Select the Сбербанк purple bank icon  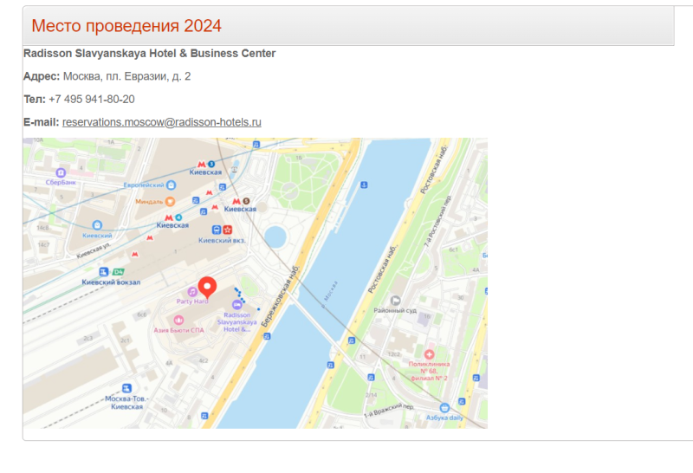click(x=61, y=173)
